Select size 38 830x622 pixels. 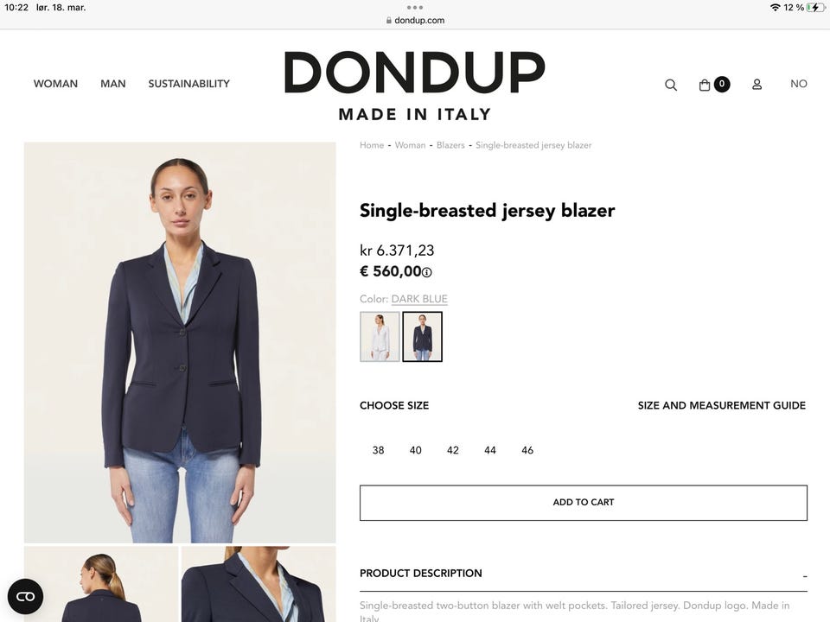378,450
